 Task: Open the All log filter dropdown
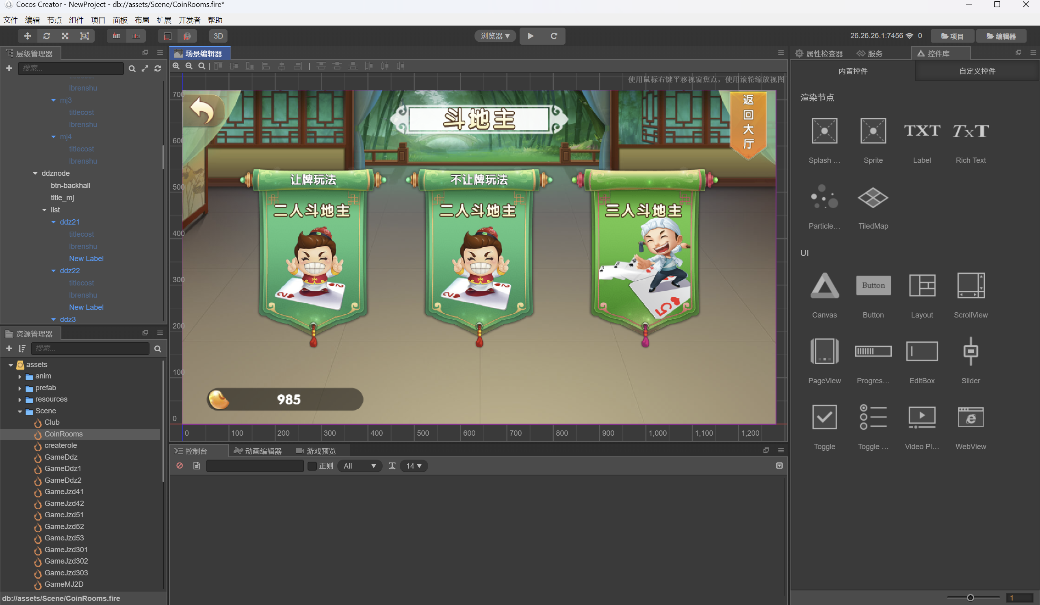click(360, 466)
